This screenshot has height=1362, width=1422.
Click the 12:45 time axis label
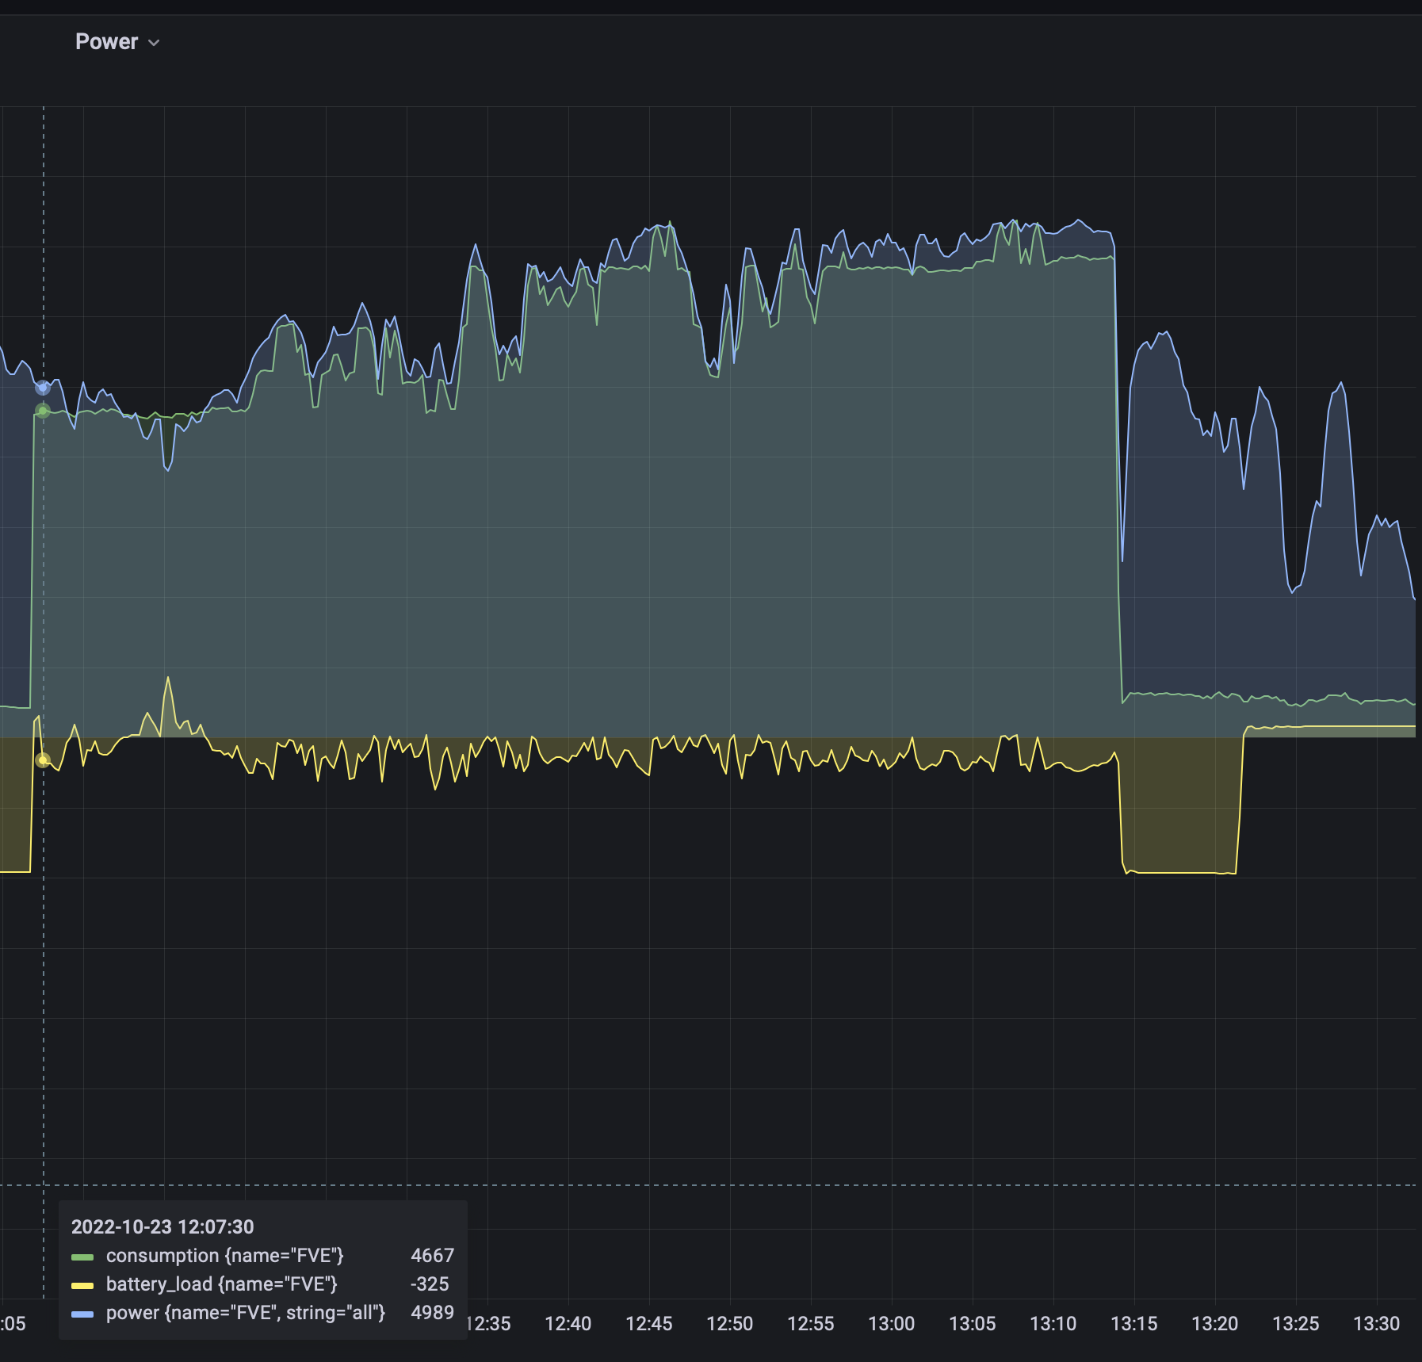pos(649,1324)
